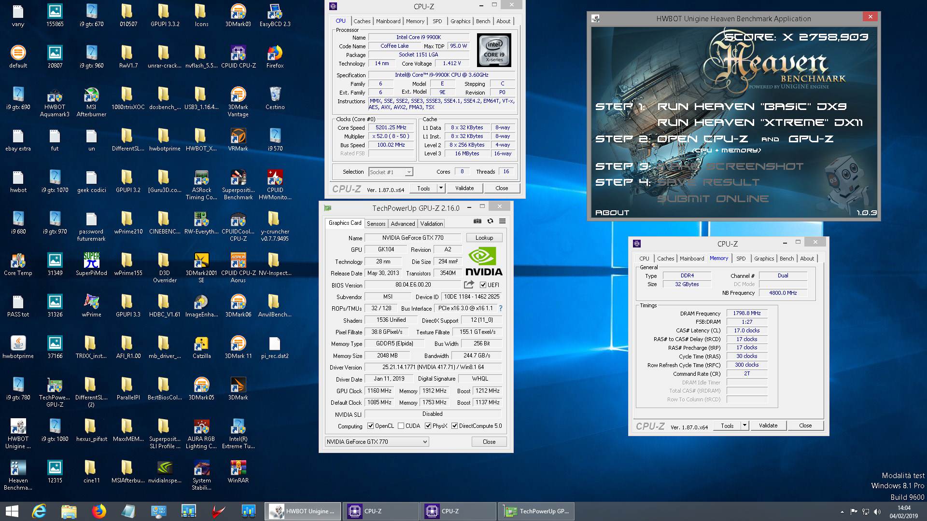Toggle the OpenCL checkbox
Screen dimensions: 927x521
(x=371, y=426)
